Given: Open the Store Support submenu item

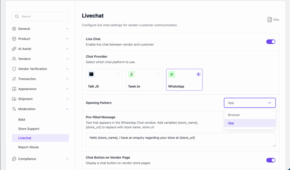Looking at the screenshot, I should (29, 129).
